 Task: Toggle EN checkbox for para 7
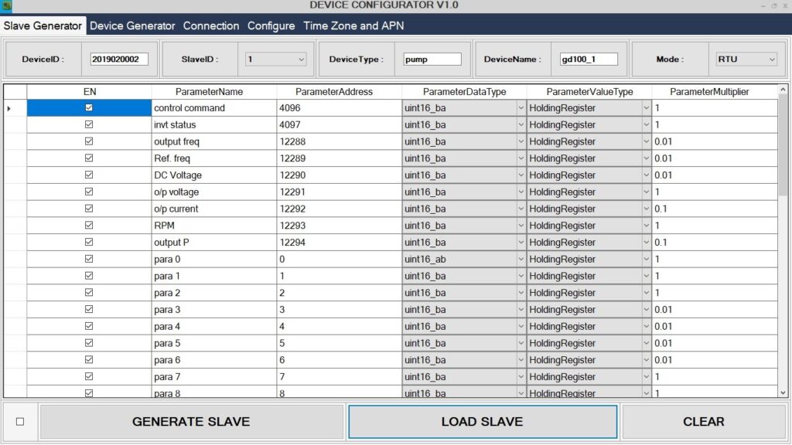[x=89, y=376]
